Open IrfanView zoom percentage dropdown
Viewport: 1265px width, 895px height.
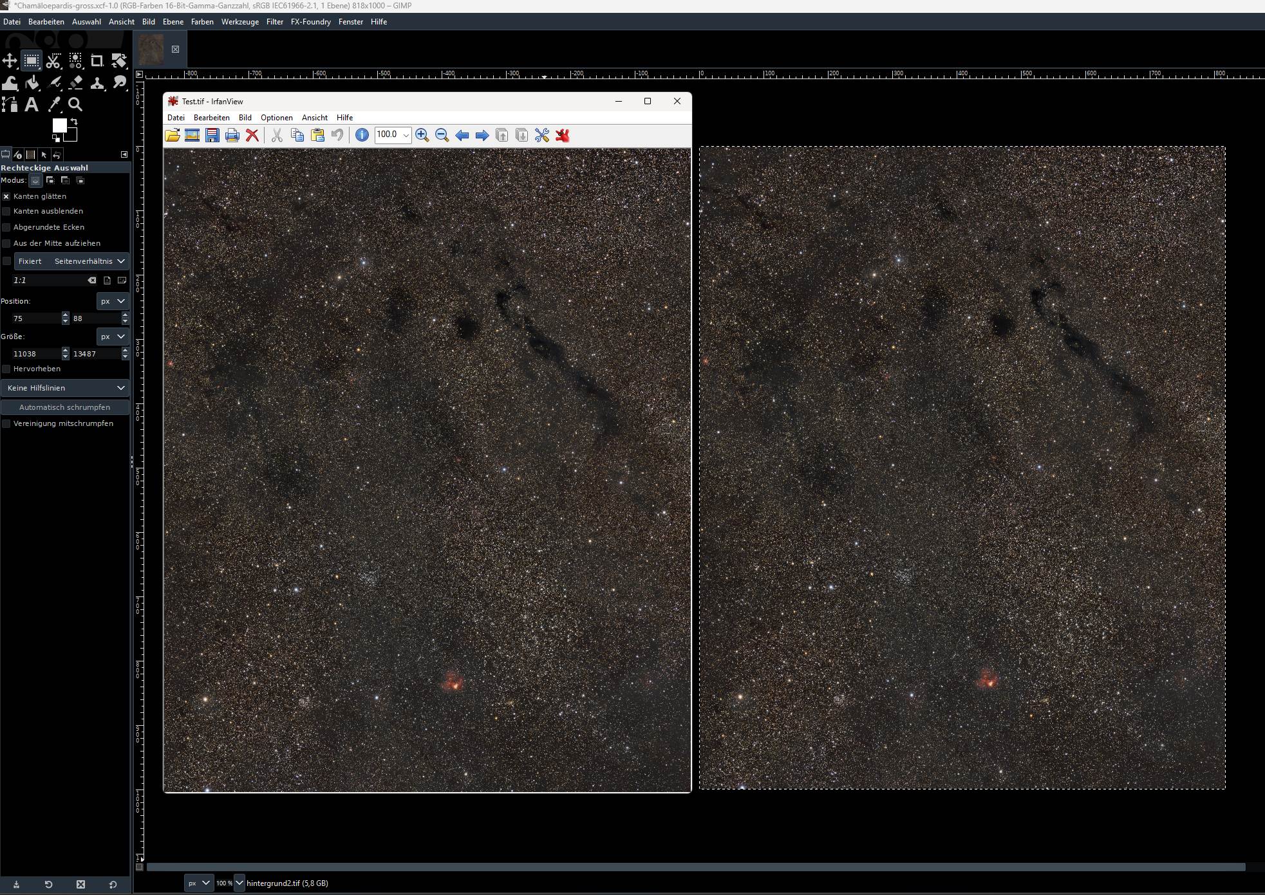406,135
